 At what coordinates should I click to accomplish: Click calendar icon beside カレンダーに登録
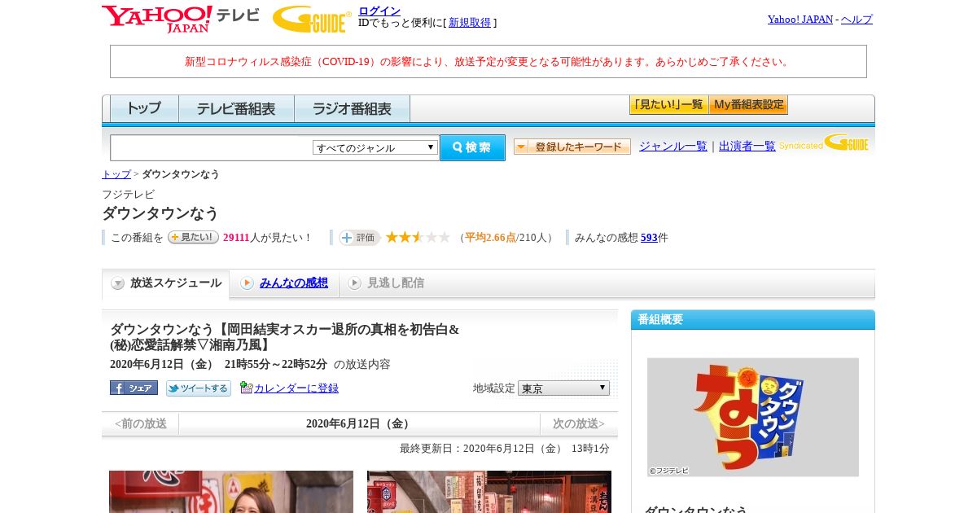(247, 388)
